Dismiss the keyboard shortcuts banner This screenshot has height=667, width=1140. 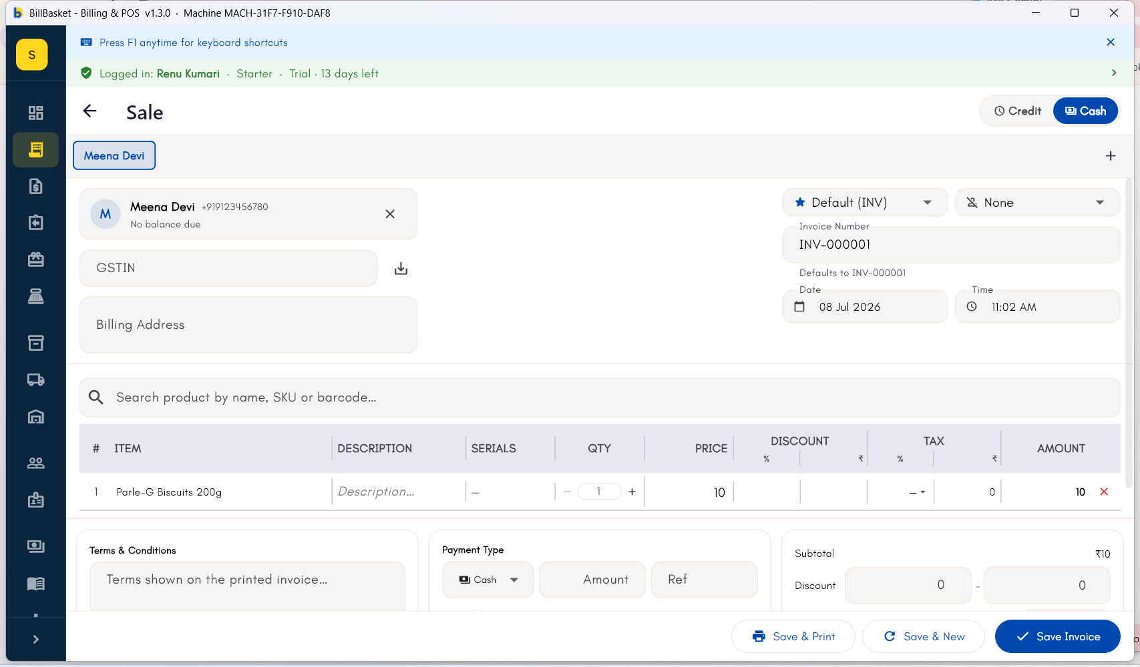1111,42
